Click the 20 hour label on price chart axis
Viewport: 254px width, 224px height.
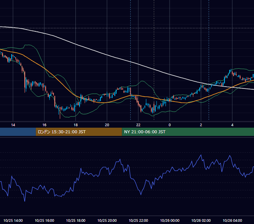[107, 125]
